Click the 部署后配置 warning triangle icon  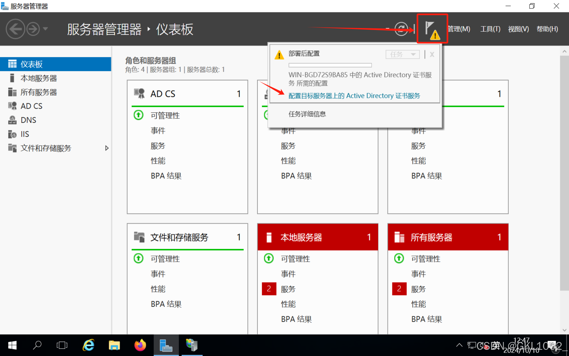[279, 55]
